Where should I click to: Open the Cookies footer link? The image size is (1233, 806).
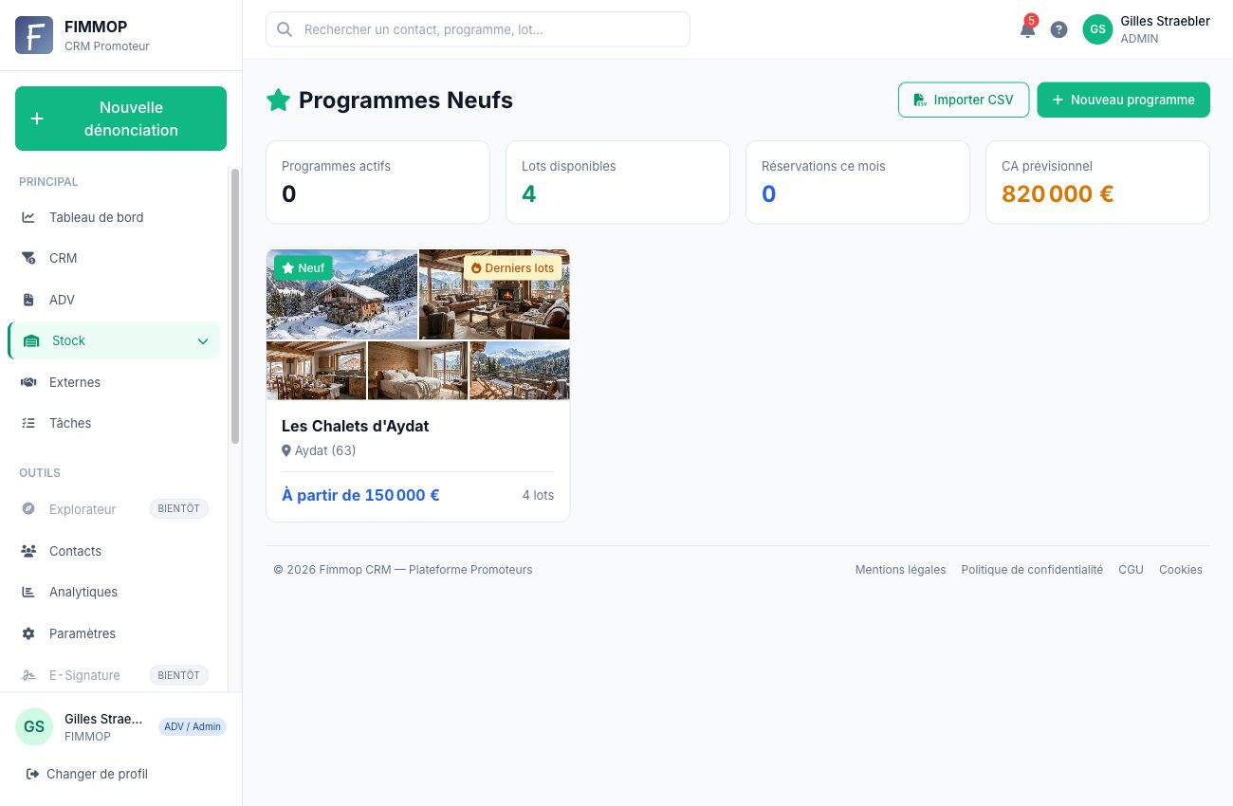point(1181,570)
